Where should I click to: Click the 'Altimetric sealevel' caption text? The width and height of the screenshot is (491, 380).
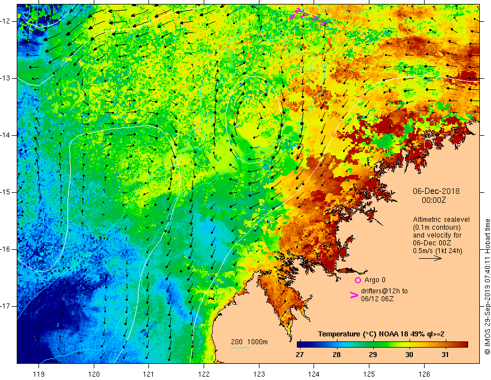pyautogui.click(x=441, y=220)
